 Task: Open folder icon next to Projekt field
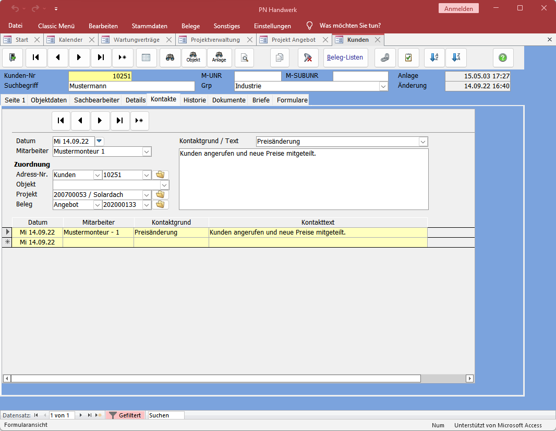pyautogui.click(x=160, y=194)
